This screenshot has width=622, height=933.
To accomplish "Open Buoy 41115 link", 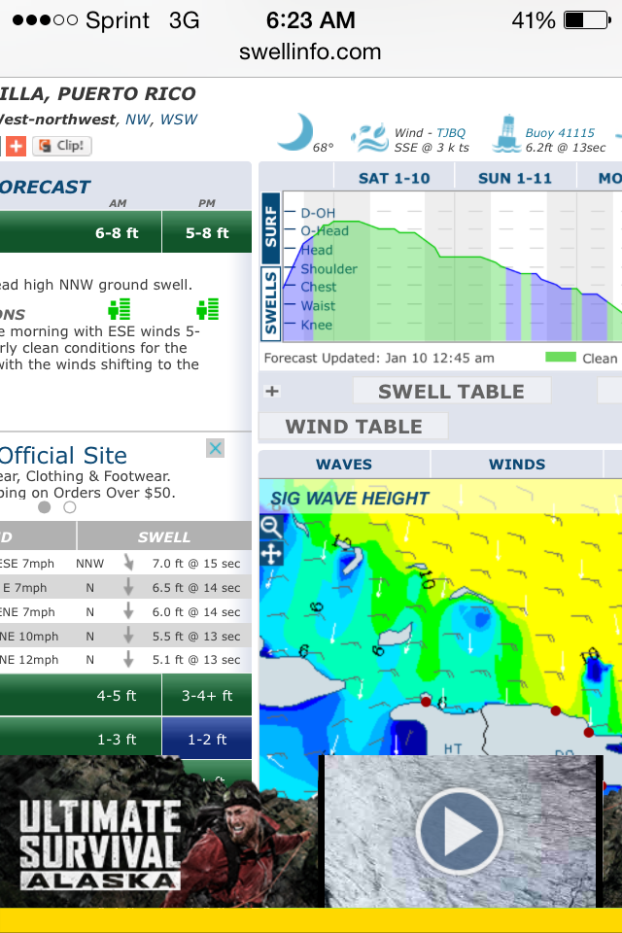I will pyautogui.click(x=560, y=133).
